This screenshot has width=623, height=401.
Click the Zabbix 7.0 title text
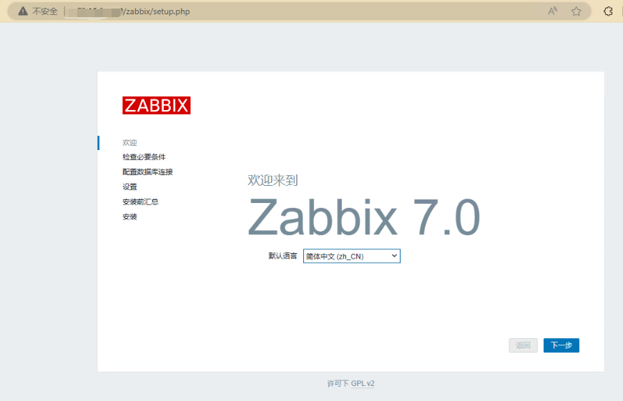(x=363, y=217)
